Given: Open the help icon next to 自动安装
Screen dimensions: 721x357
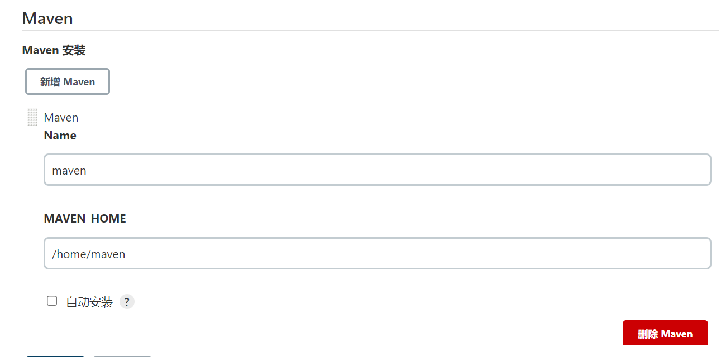Looking at the screenshot, I should (x=127, y=302).
